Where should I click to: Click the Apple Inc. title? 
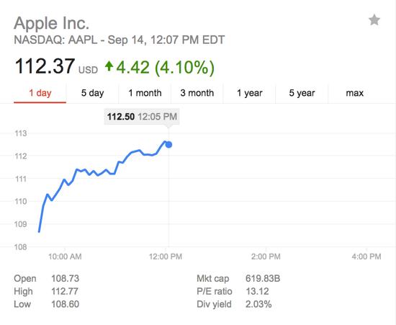point(52,23)
